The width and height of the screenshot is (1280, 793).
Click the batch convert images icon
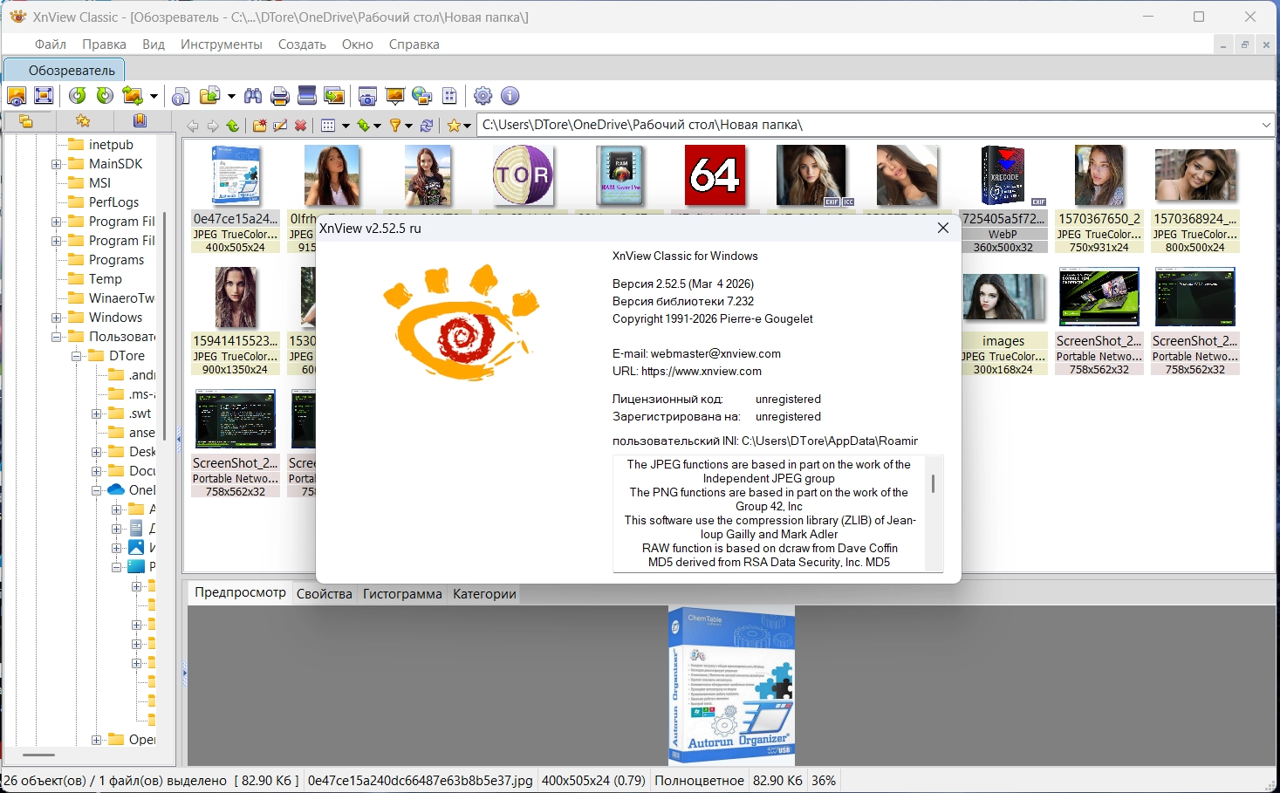[333, 96]
